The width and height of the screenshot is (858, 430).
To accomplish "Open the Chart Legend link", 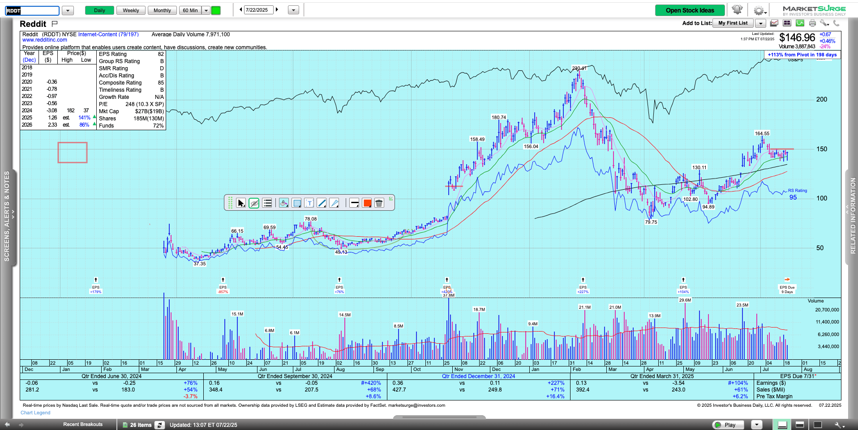I will [x=35, y=413].
